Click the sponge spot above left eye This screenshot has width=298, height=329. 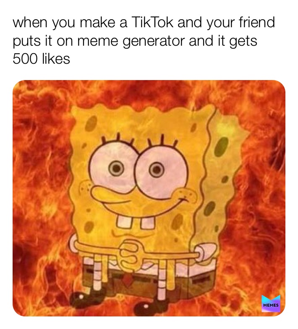pyautogui.click(x=92, y=123)
